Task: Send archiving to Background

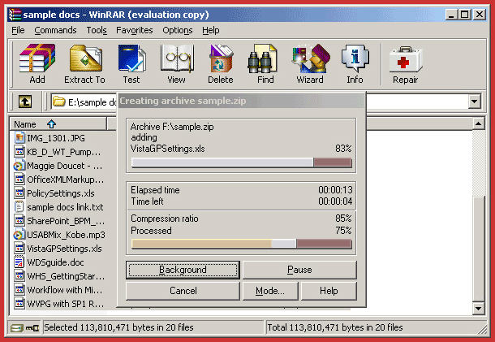Action: coord(183,270)
